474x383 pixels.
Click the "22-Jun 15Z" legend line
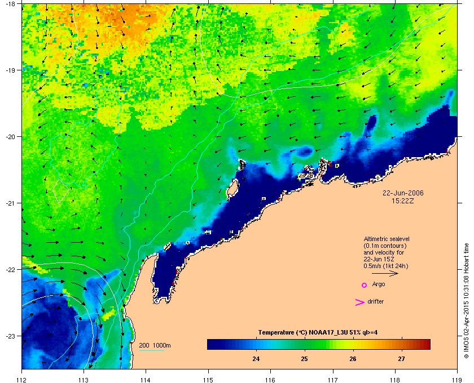[379, 259]
